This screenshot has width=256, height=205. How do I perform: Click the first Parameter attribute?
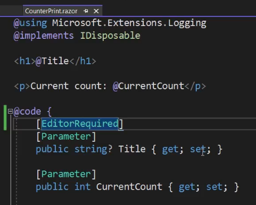click(66, 136)
